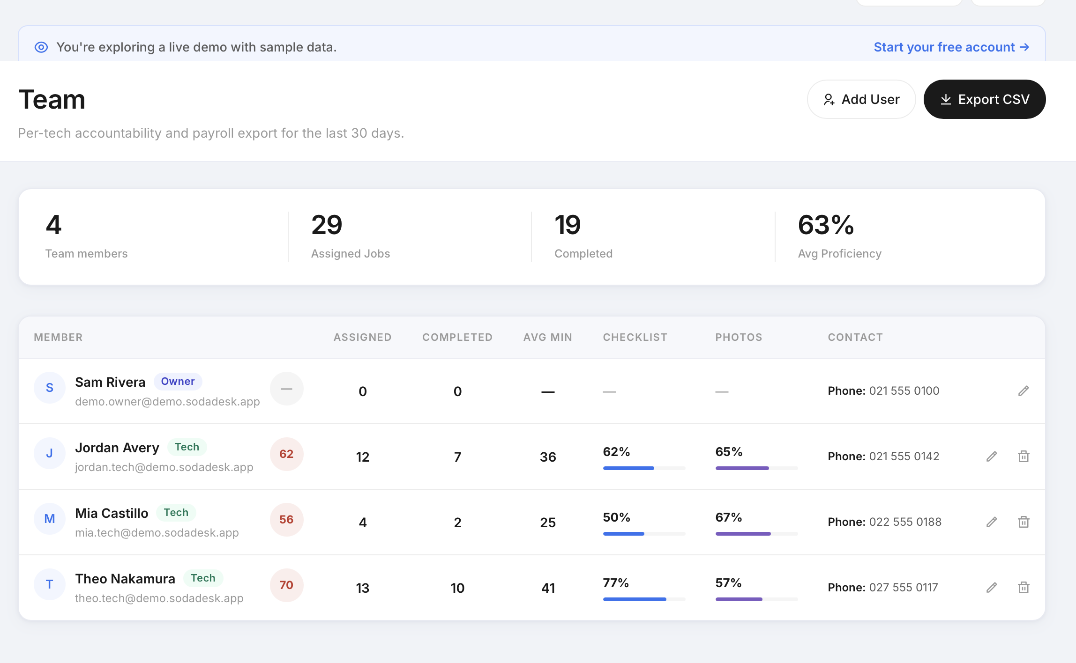Screen dimensions: 1076x663
Task: Delete Theo Nakamura with the trash icon
Action: [1024, 588]
